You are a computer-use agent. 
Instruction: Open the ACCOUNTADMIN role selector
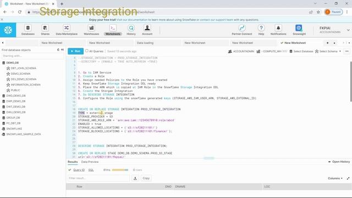coord(241,51)
